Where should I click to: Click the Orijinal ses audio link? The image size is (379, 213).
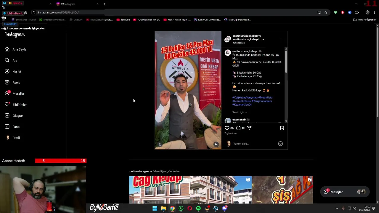click(x=239, y=43)
